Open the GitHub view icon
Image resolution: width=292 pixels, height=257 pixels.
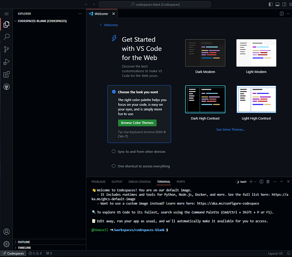click(7, 87)
